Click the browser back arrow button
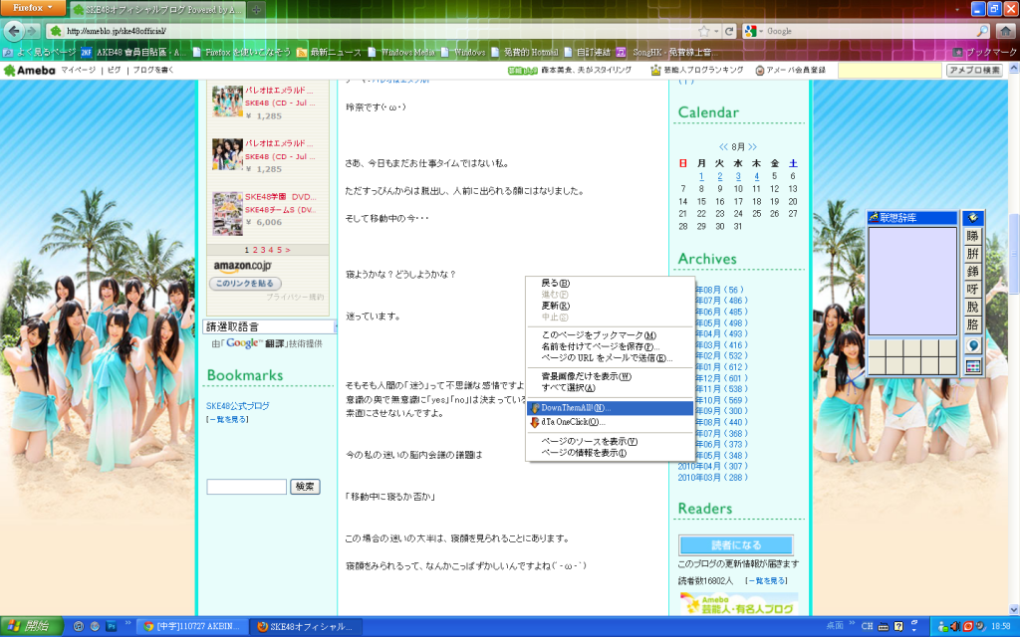This screenshot has height=637, width=1020. click(16, 31)
